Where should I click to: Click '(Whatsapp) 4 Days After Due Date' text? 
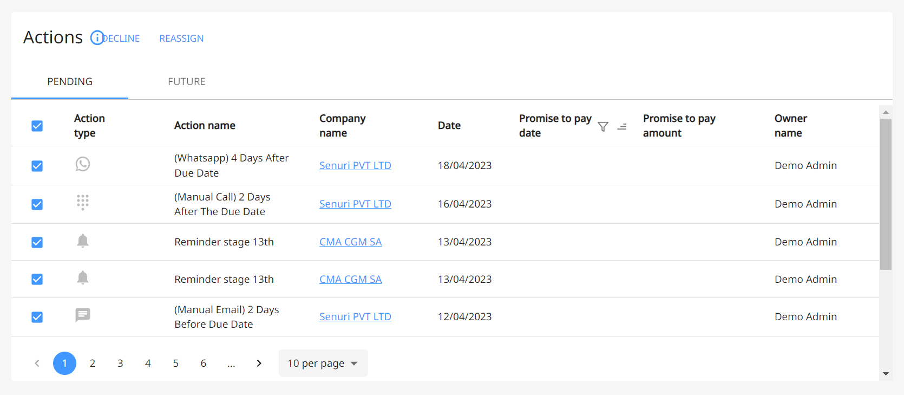pyautogui.click(x=232, y=165)
